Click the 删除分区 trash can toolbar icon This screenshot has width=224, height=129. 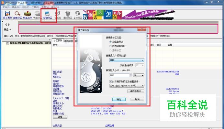tap(68, 15)
